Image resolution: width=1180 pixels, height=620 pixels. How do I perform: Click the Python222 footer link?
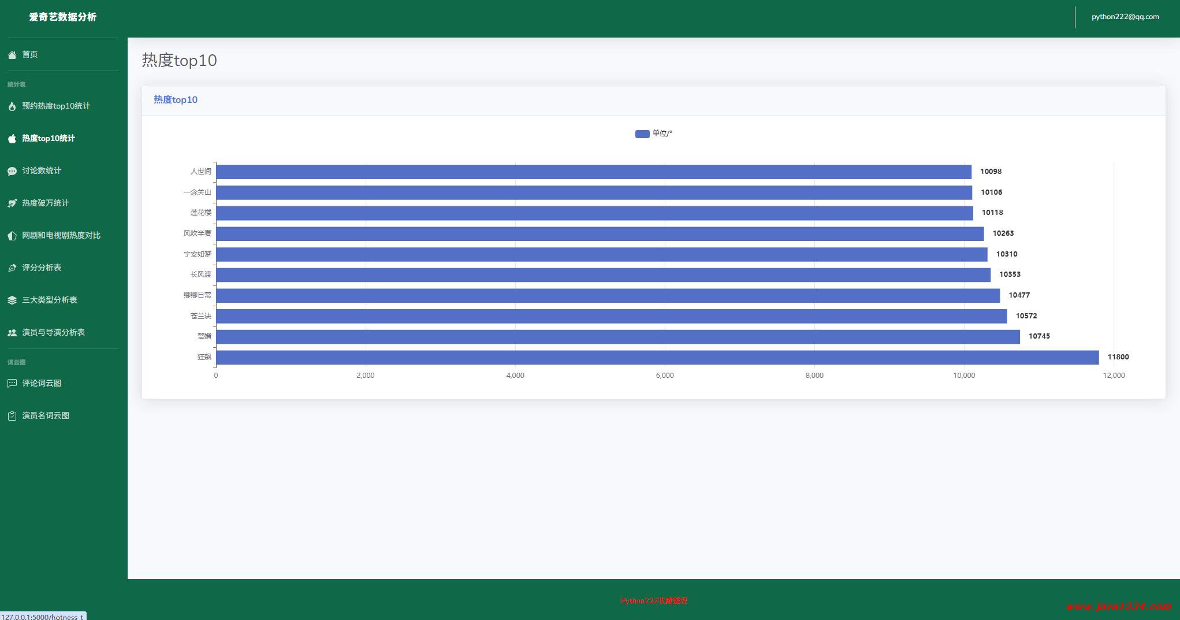point(654,600)
